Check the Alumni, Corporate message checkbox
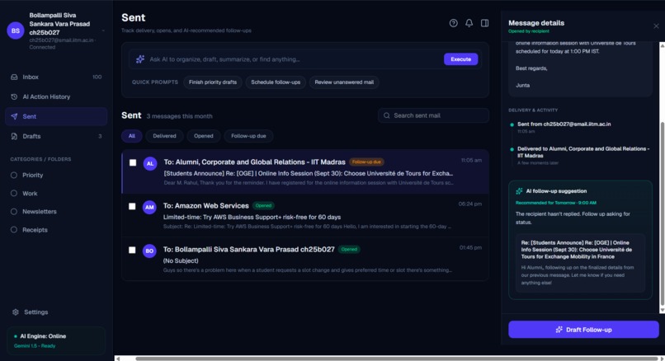Image resolution: width=665 pixels, height=361 pixels. click(133, 162)
